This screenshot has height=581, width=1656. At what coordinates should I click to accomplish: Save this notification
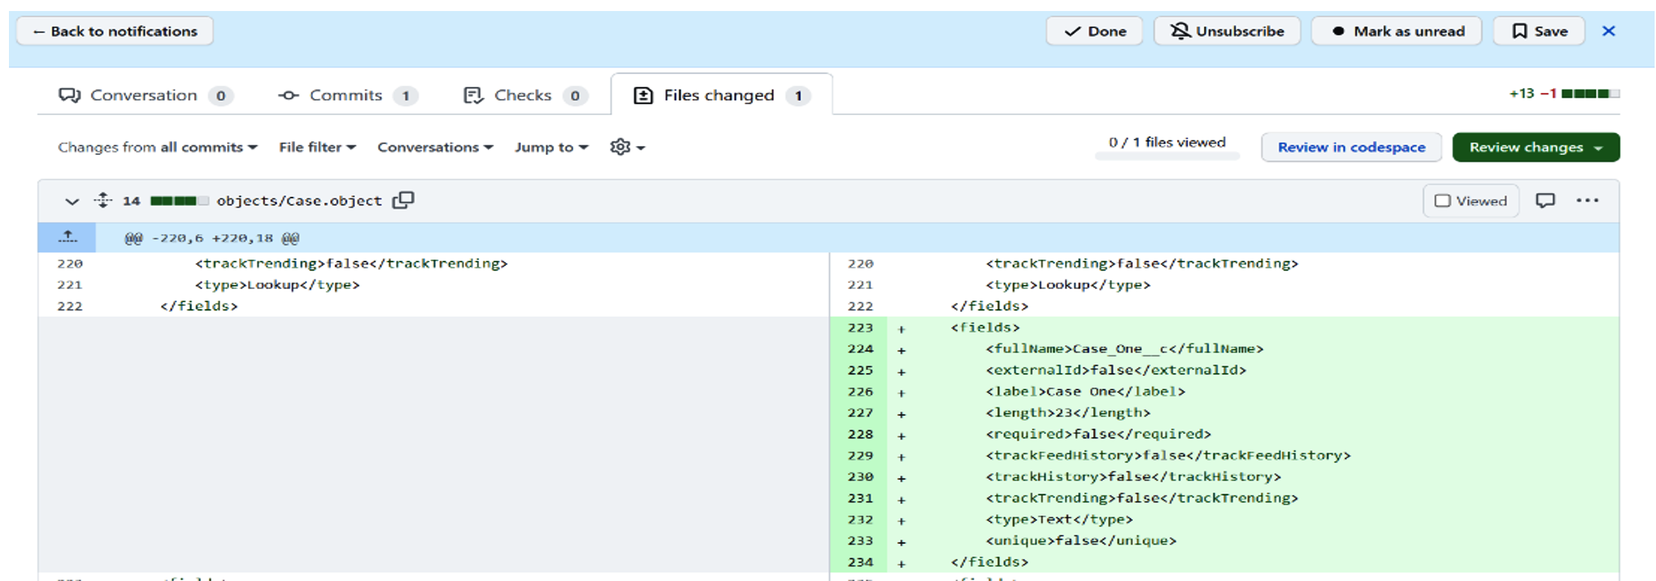(x=1538, y=31)
